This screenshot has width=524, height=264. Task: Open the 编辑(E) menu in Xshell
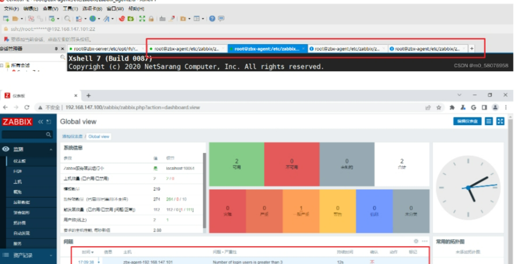click(31, 9)
